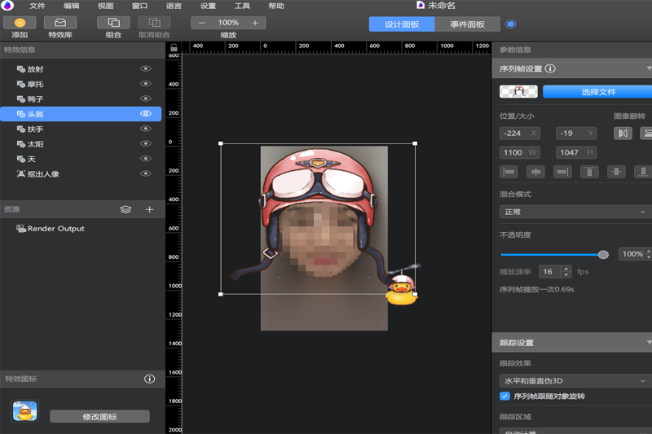Open the 帮助 menu
Screen dimensions: 652x434
click(276, 6)
